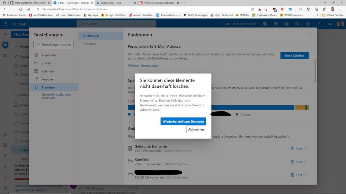Open the account profile picture in Outlook
This screenshot has width=346, height=194.
click(x=340, y=24)
